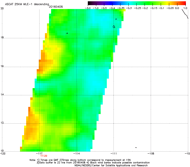Click the colorbar label 0.0
The image size is (190, 167).
(177, 8)
